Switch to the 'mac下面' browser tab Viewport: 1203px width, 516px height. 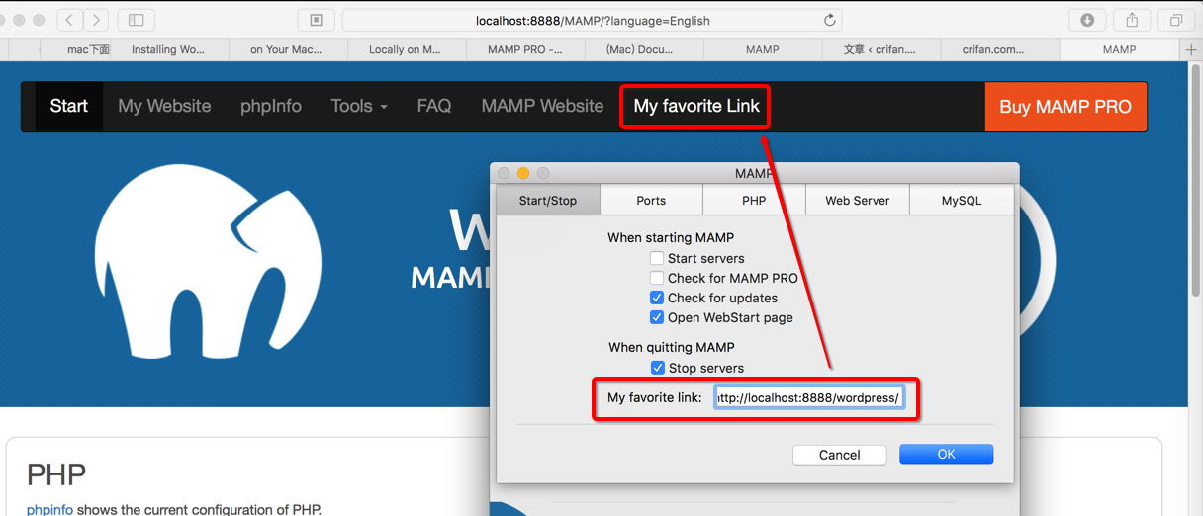75,49
